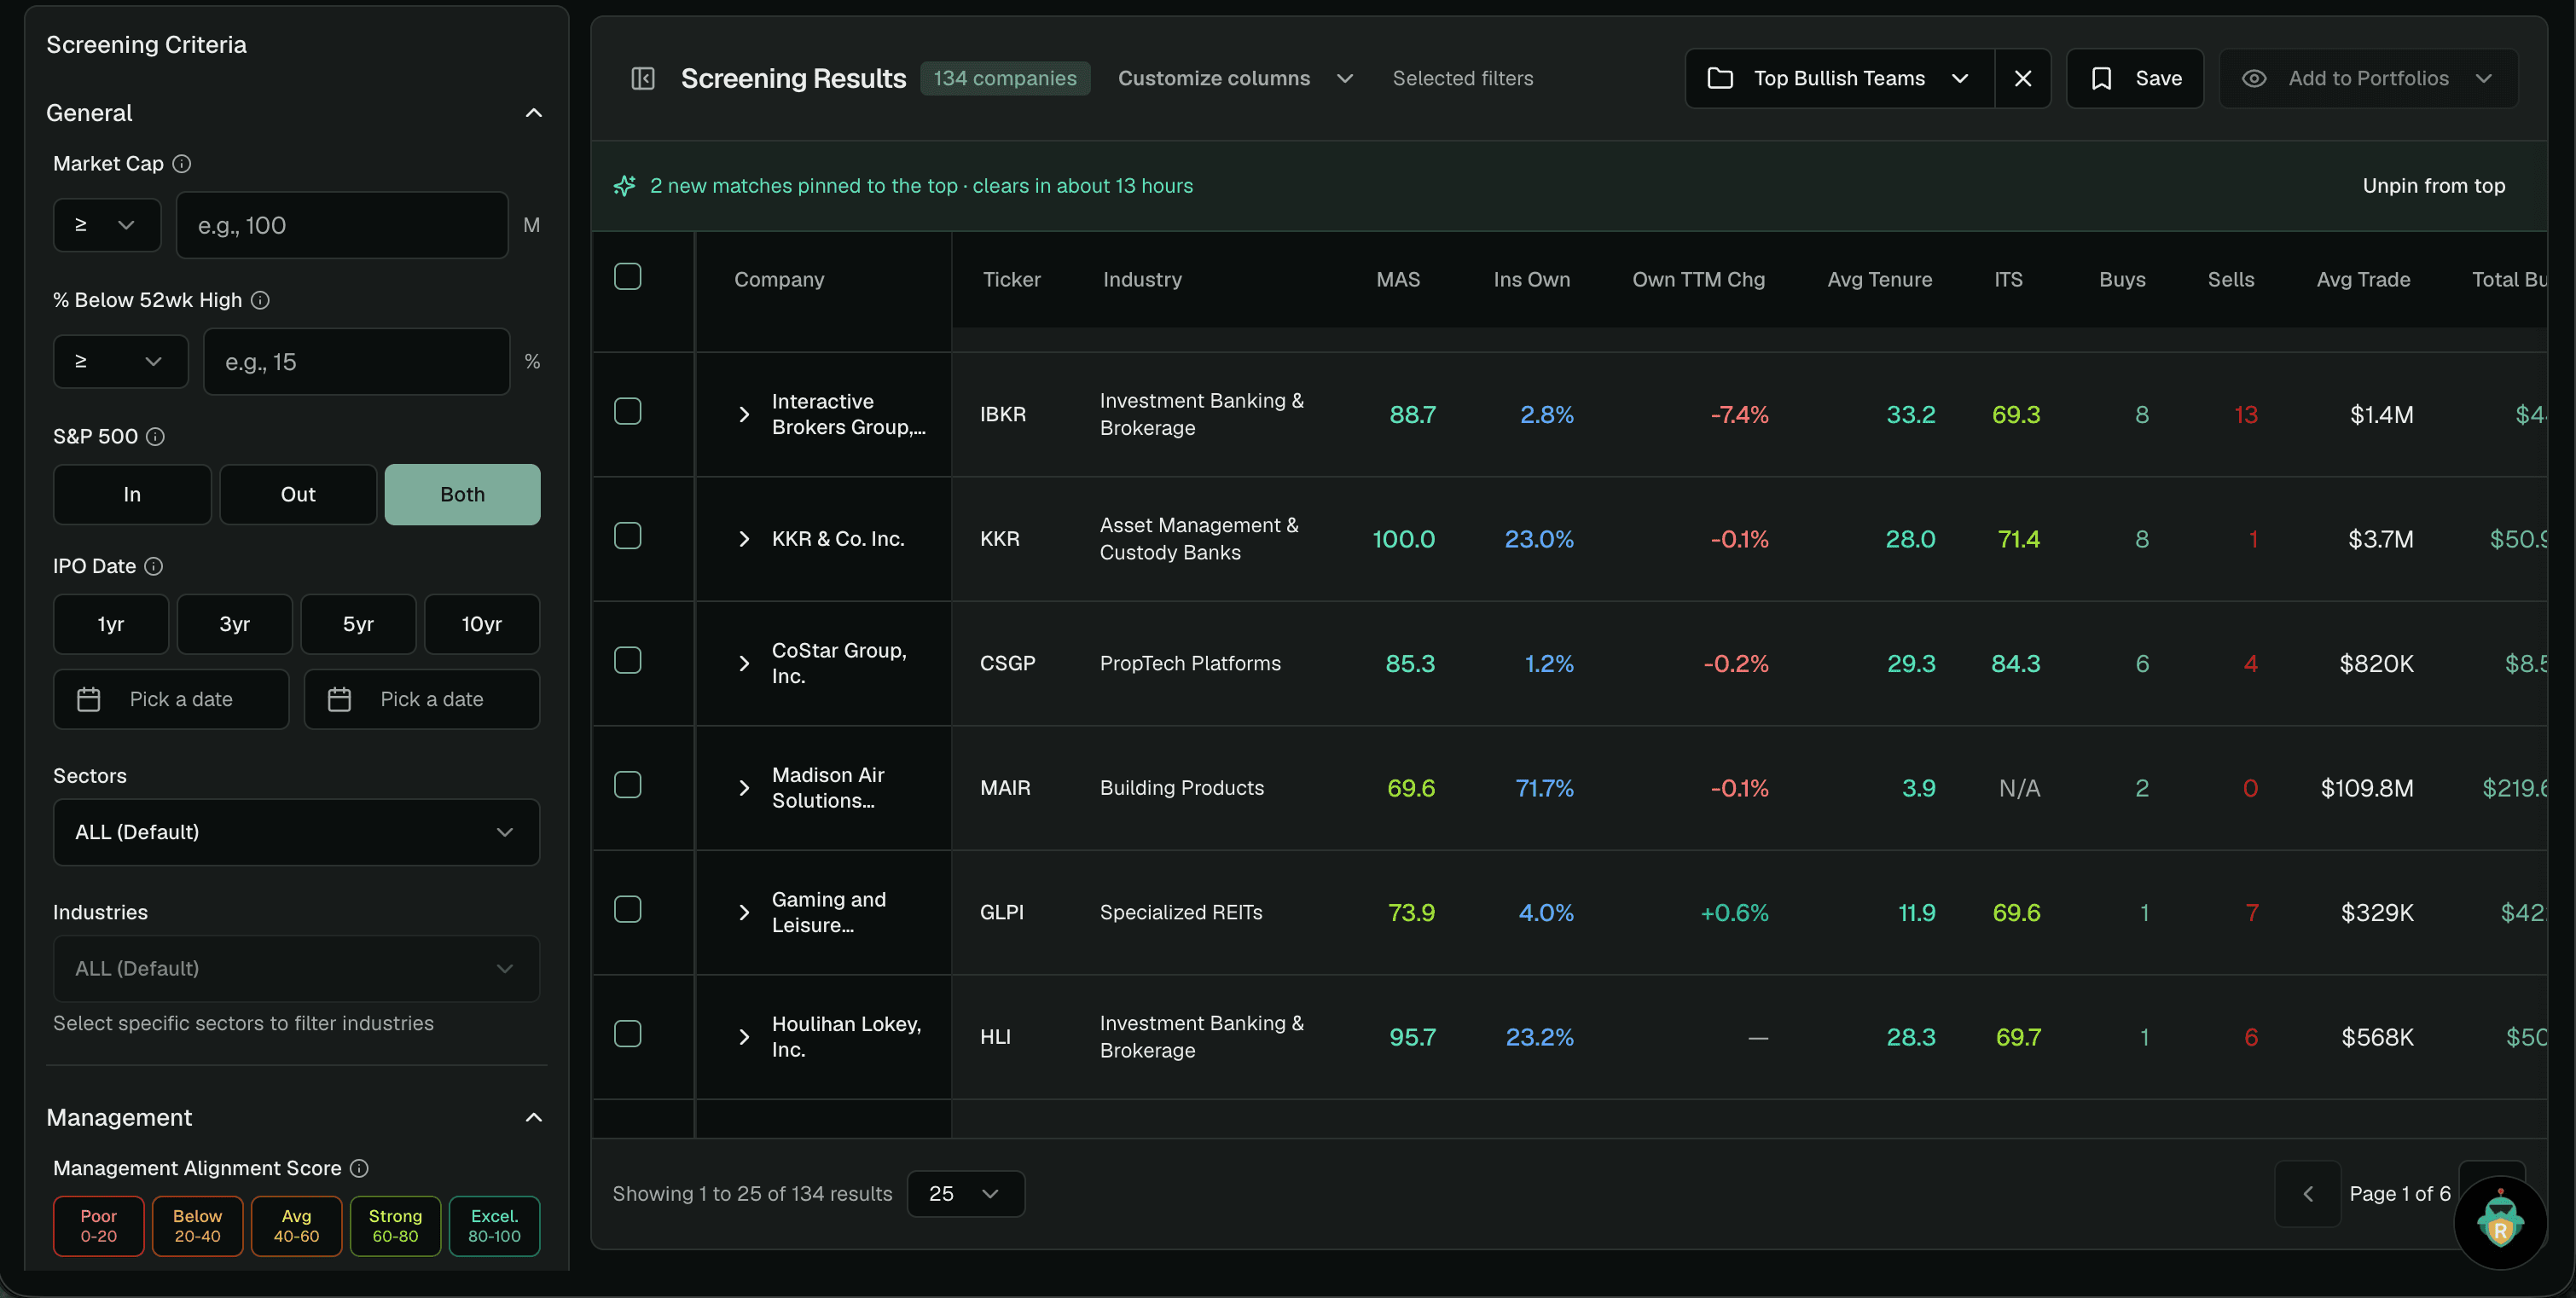Select the Gaming and Leisure row checkbox
2576x1298 pixels.
coord(628,909)
